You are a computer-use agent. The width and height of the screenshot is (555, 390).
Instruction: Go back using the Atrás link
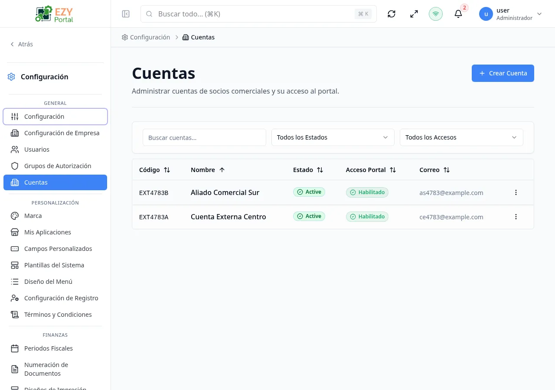click(22, 44)
